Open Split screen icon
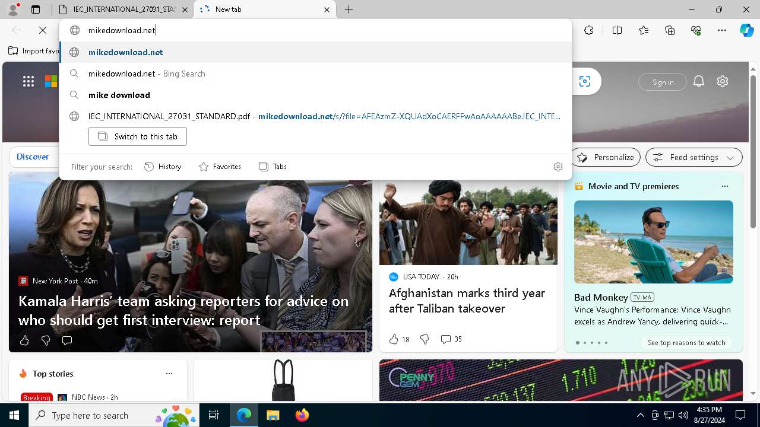Viewport: 760px width, 427px height. click(x=617, y=30)
